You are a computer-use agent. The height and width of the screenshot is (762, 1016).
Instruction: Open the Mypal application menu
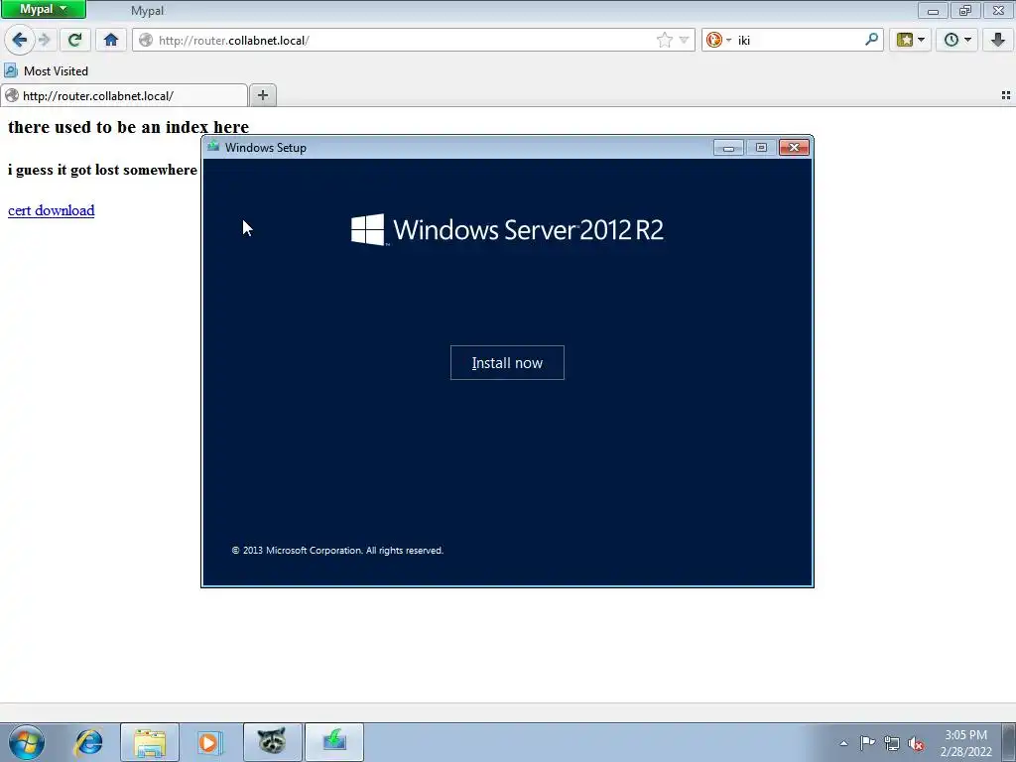[44, 9]
